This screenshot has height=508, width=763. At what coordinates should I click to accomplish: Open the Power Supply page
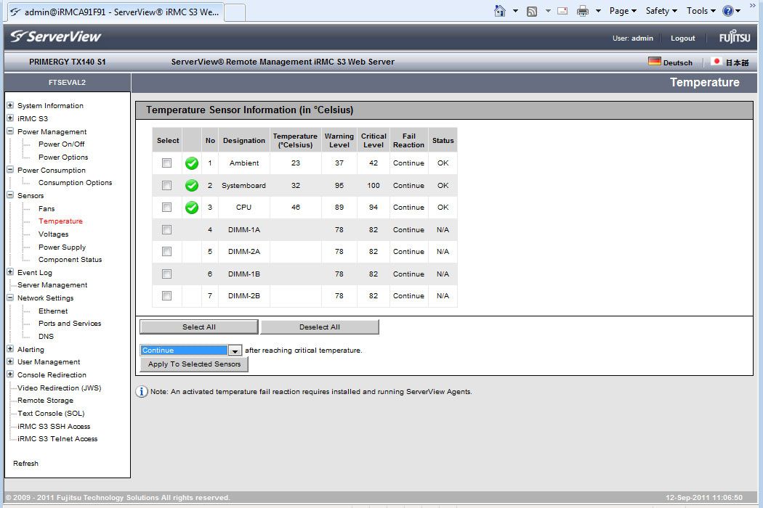[62, 247]
